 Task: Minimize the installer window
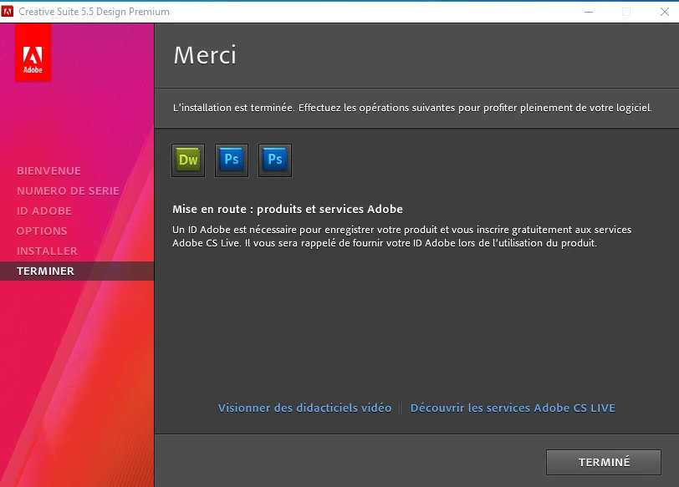click(589, 12)
